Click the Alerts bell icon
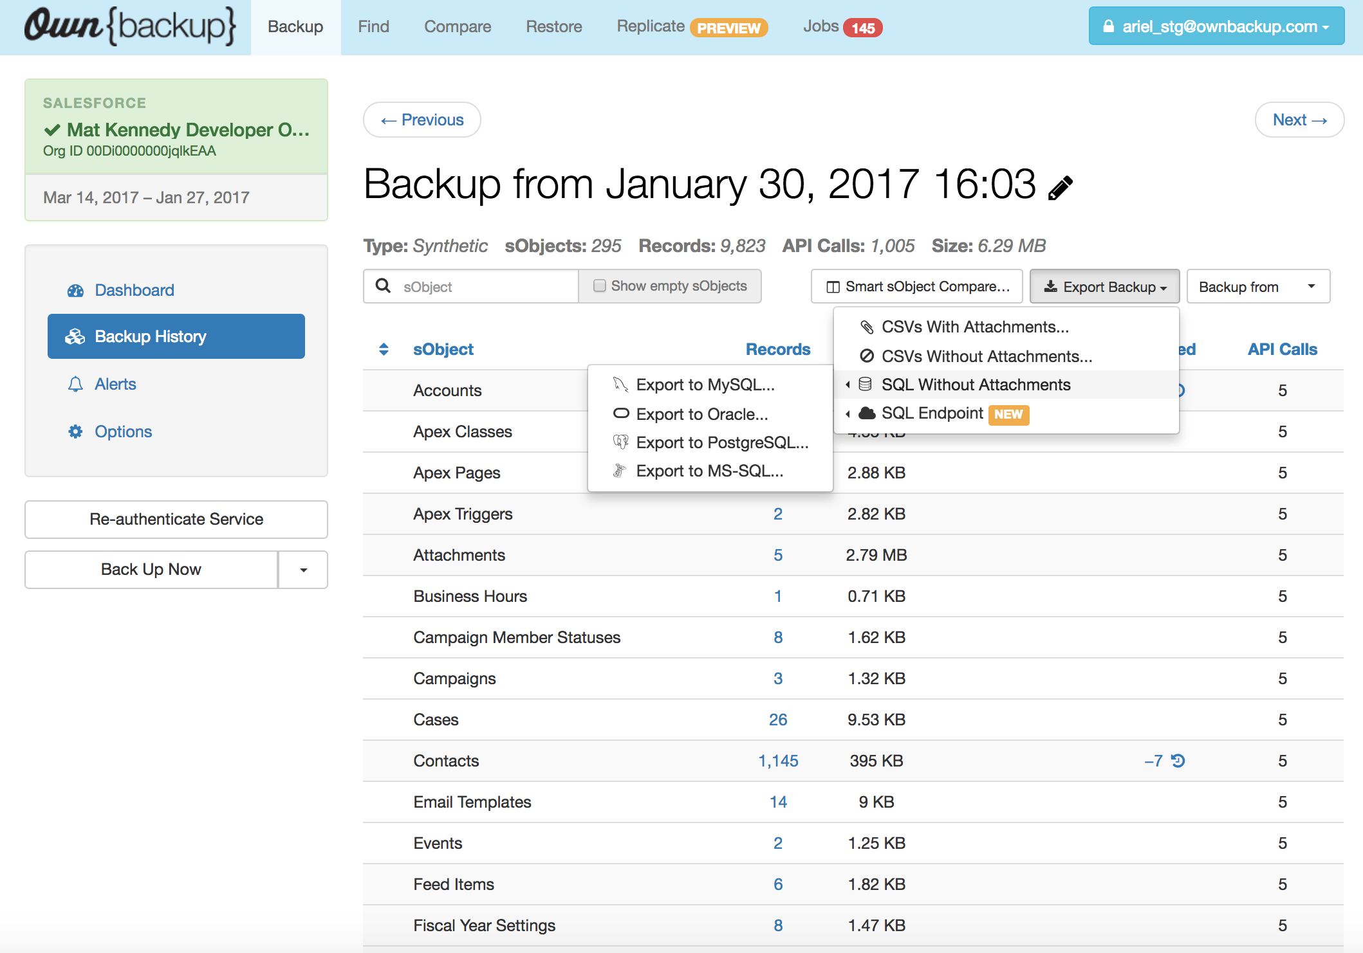 75,384
